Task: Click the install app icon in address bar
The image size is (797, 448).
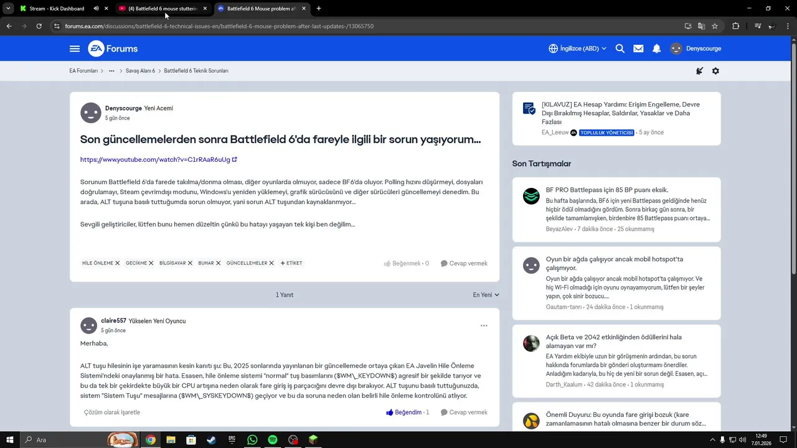Action: (688, 26)
